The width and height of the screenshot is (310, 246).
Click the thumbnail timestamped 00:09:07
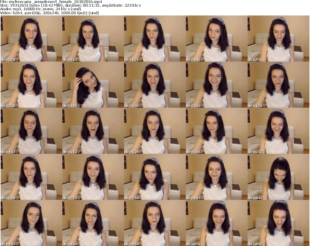click(31, 223)
